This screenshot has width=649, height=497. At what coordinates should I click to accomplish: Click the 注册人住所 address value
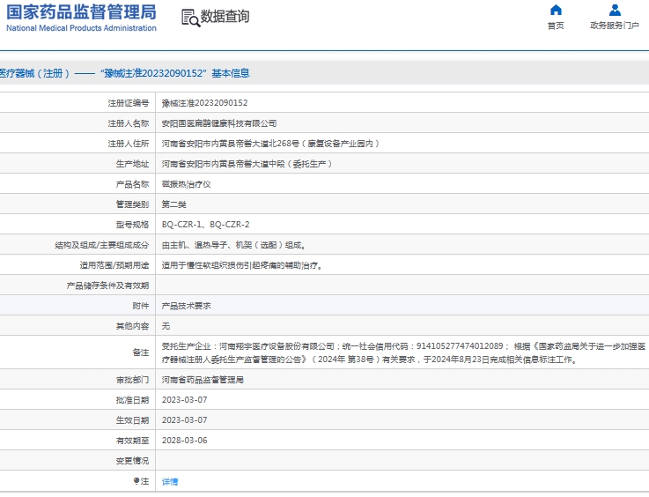pyautogui.click(x=270, y=144)
